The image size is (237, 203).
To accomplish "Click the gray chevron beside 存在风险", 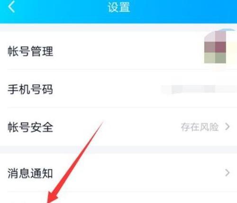I will click(x=228, y=127).
